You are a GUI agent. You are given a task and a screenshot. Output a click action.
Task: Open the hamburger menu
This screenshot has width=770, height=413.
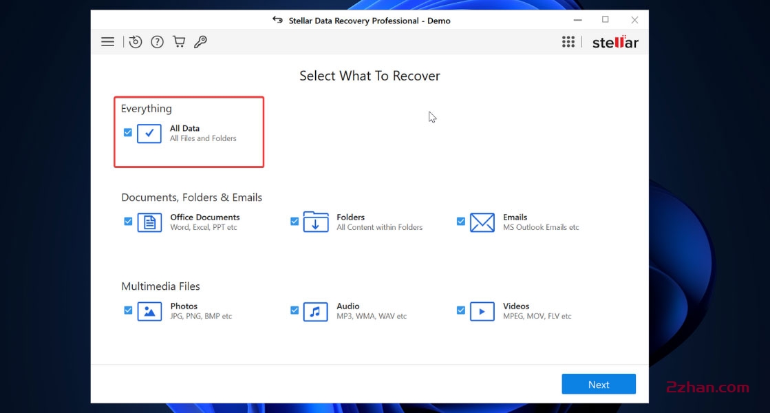[107, 41]
